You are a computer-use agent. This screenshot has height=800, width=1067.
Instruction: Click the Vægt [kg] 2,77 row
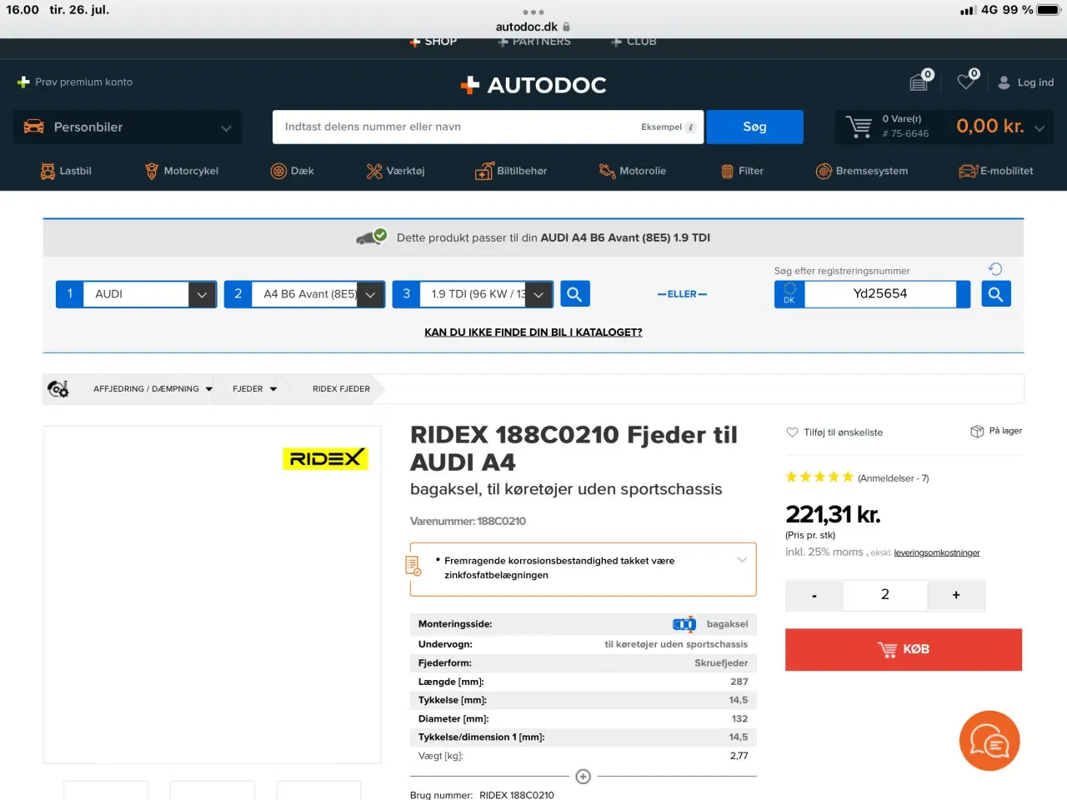(x=584, y=757)
